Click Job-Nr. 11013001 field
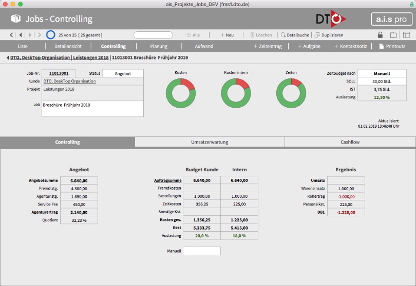Viewport: 416px width, 286px height. point(59,73)
